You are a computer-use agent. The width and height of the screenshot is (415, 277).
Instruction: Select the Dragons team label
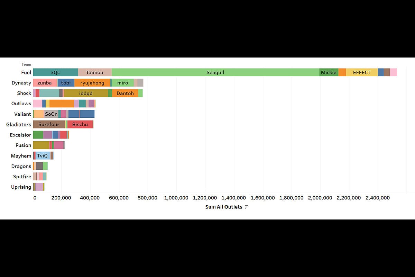(x=21, y=166)
